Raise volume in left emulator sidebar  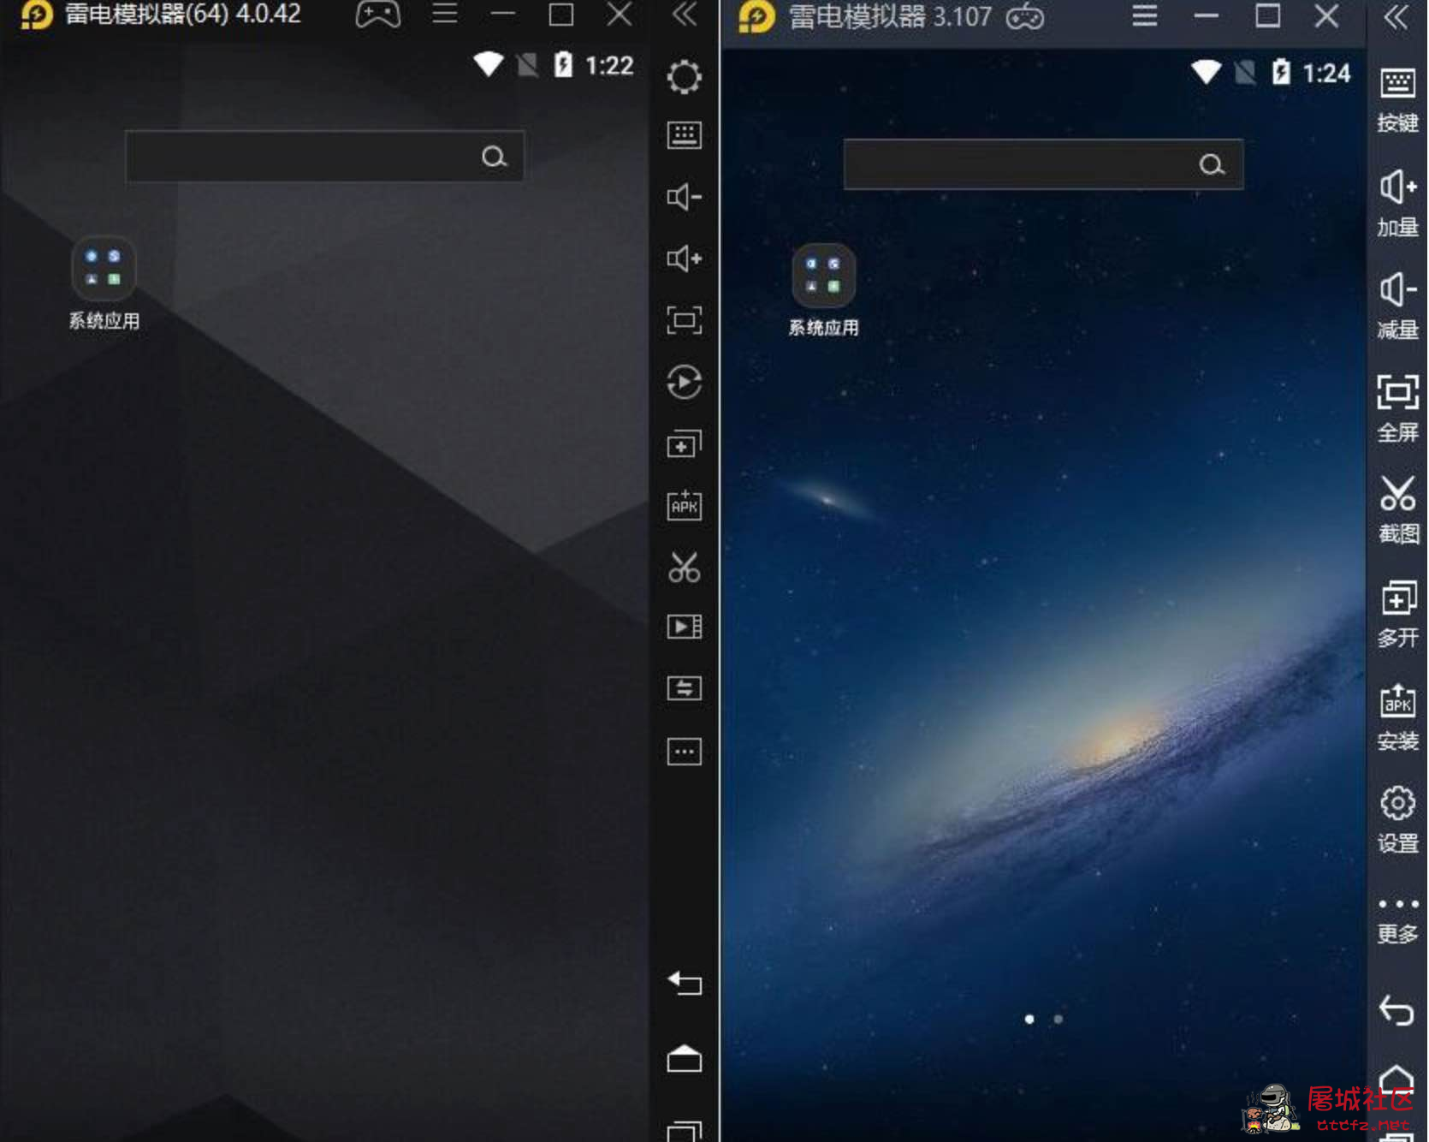point(684,259)
